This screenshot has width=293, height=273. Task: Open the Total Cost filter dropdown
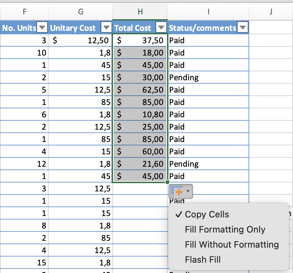pyautogui.click(x=161, y=28)
